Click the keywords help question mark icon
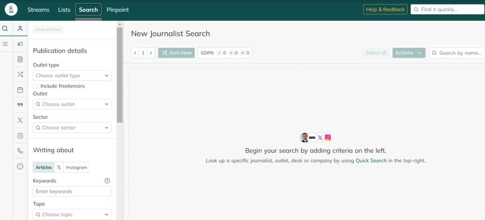 coord(107,181)
